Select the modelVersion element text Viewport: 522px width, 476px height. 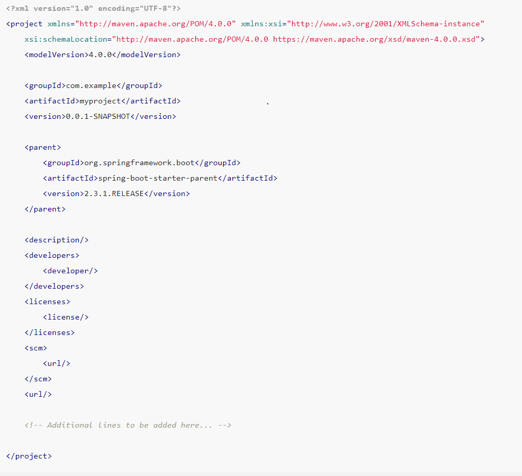102,54
